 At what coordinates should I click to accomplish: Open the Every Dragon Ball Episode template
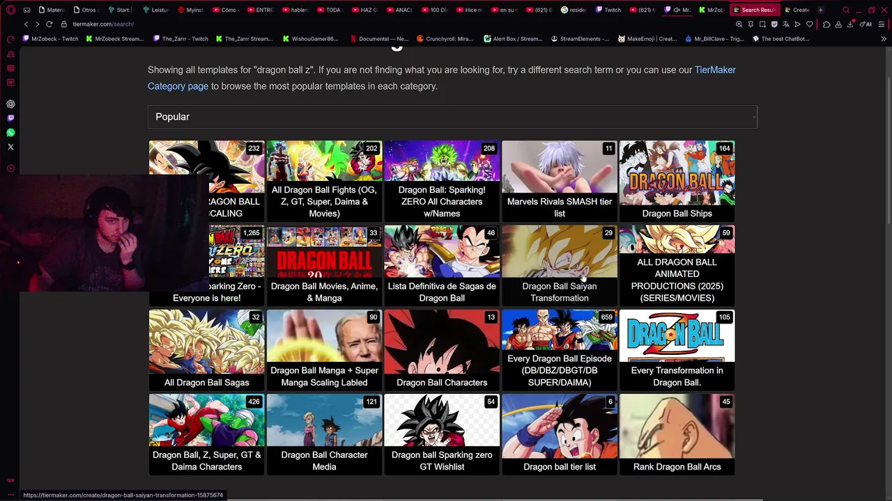(x=560, y=350)
